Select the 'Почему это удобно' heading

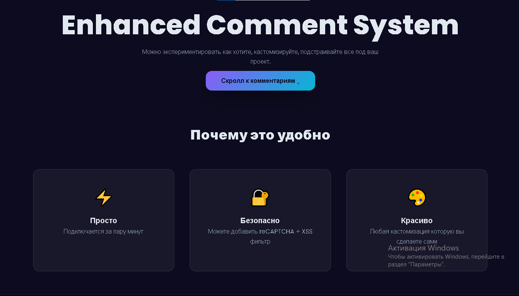[x=260, y=135]
